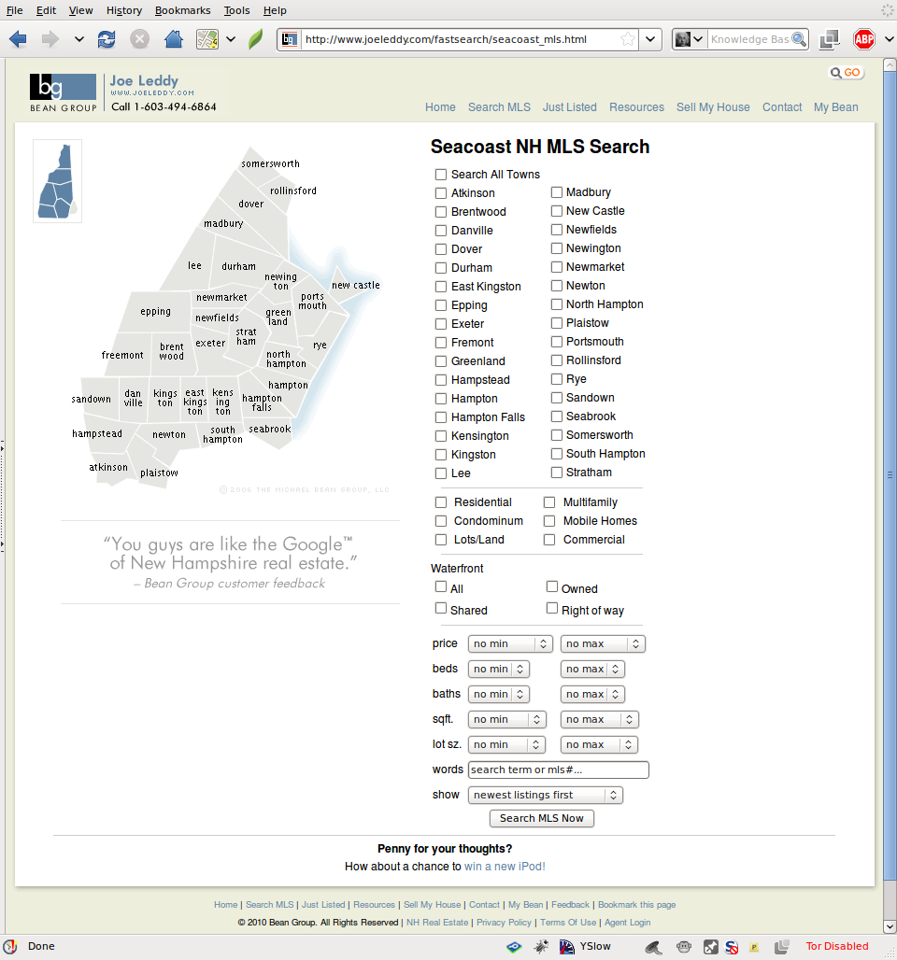Image resolution: width=897 pixels, height=960 pixels.
Task: Click the yellow P status bar icon
Action: (x=754, y=948)
